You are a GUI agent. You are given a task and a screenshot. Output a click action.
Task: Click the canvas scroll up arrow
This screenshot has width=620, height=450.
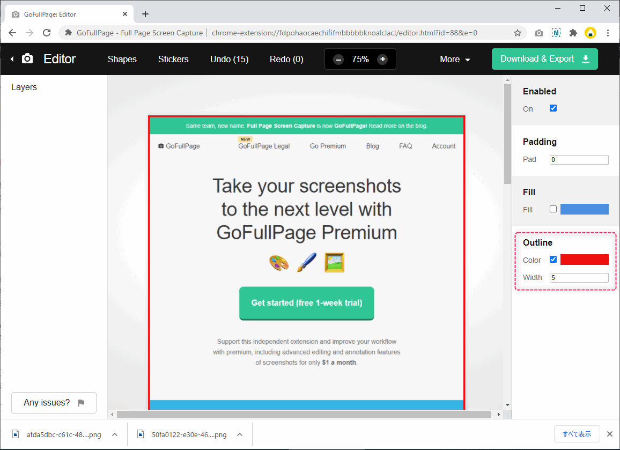click(508, 80)
